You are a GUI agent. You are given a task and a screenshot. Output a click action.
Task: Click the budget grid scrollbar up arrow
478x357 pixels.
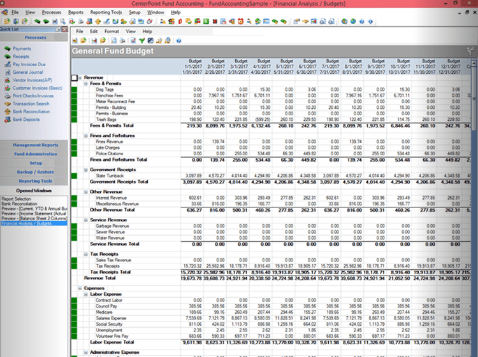(474, 63)
